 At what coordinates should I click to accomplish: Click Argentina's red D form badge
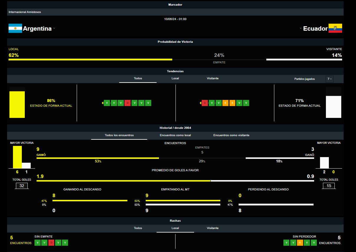[x=127, y=103]
